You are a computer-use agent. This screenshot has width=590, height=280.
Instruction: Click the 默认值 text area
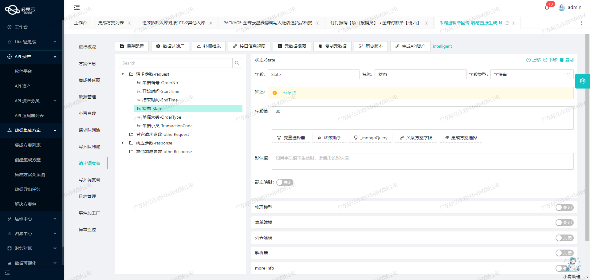[x=423, y=161]
